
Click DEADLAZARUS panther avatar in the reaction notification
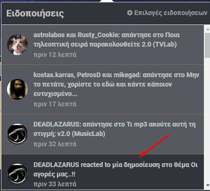(x=17, y=174)
